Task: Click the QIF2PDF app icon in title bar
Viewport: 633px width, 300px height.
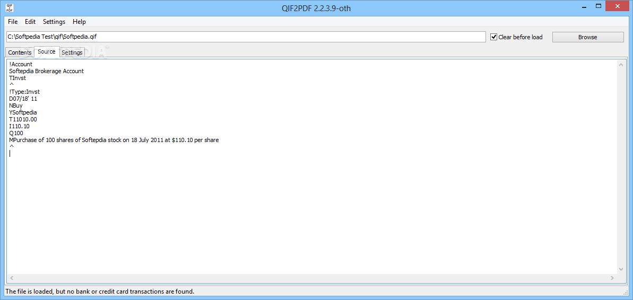Action: 9,7
